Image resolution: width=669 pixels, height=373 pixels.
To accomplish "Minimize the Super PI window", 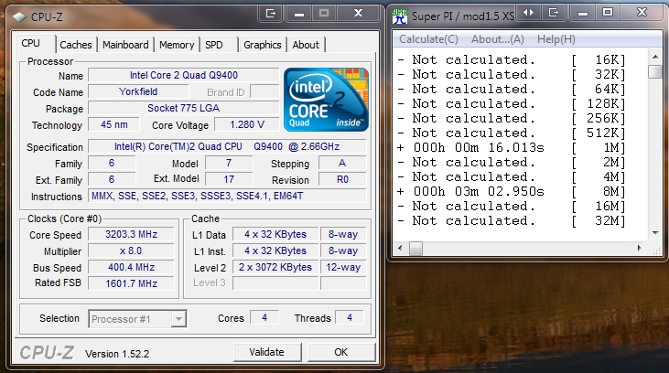I will [583, 13].
